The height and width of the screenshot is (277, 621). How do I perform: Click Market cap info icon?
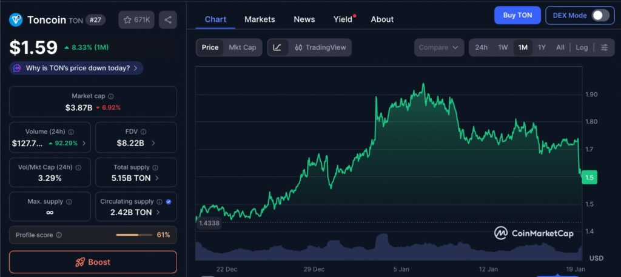[x=111, y=96]
